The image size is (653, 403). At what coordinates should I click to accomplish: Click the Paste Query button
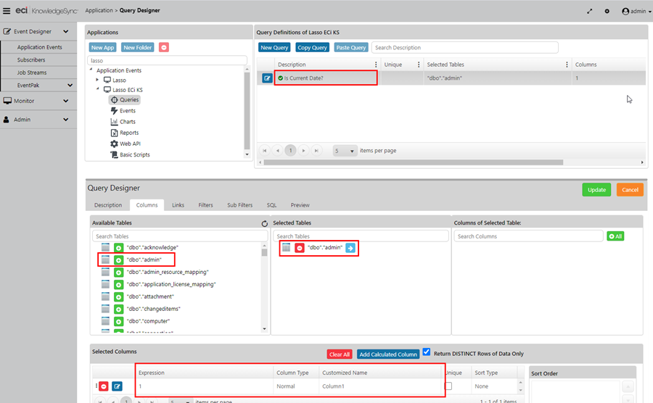[351, 47]
